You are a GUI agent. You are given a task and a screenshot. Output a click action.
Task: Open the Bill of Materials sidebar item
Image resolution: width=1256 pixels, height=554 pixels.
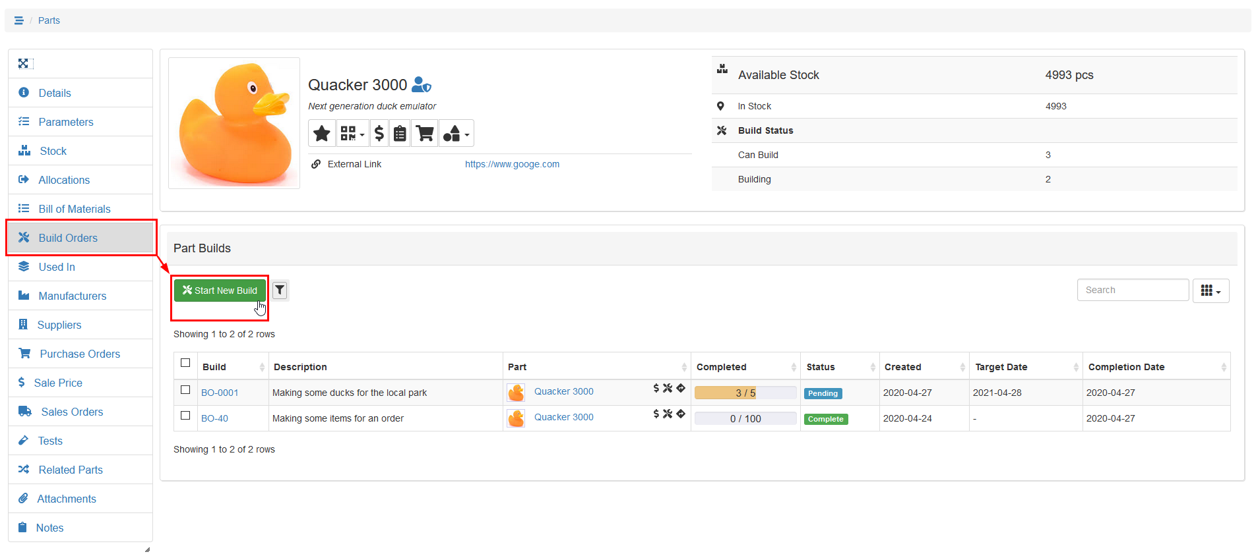pyautogui.click(x=74, y=209)
